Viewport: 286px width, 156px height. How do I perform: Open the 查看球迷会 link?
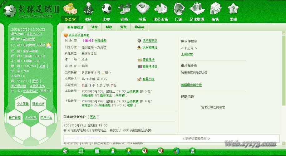(x=150, y=66)
